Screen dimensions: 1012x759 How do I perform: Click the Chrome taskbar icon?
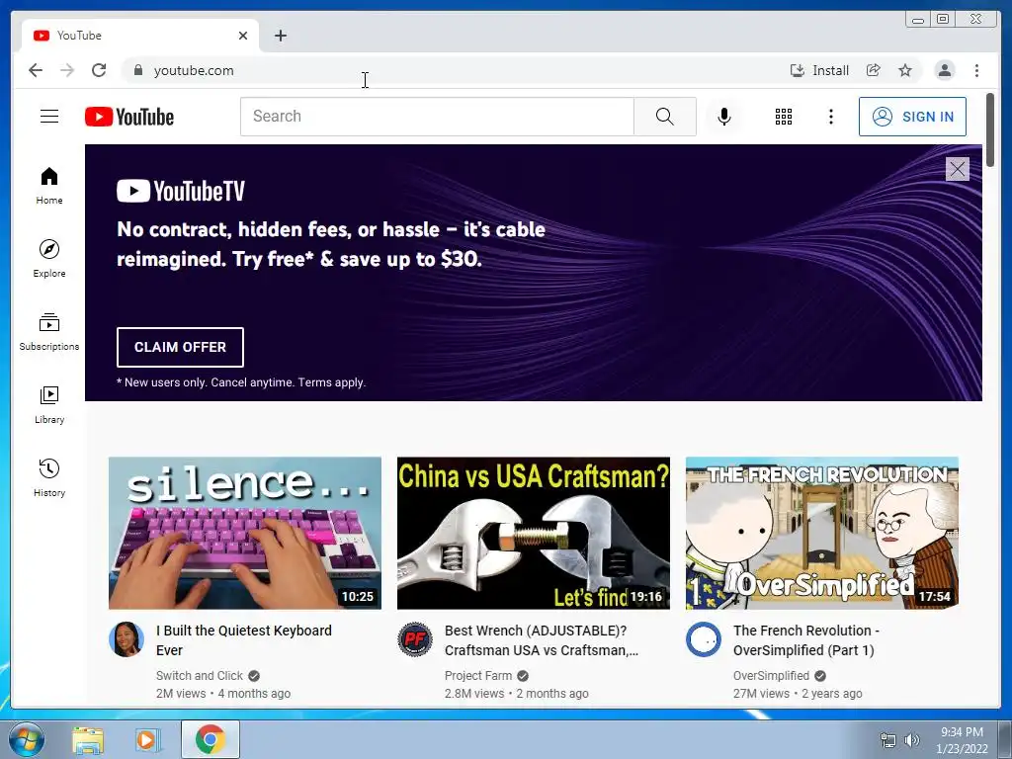[211, 739]
